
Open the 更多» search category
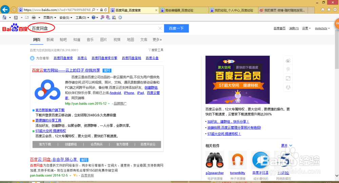pyautogui.click(x=157, y=40)
